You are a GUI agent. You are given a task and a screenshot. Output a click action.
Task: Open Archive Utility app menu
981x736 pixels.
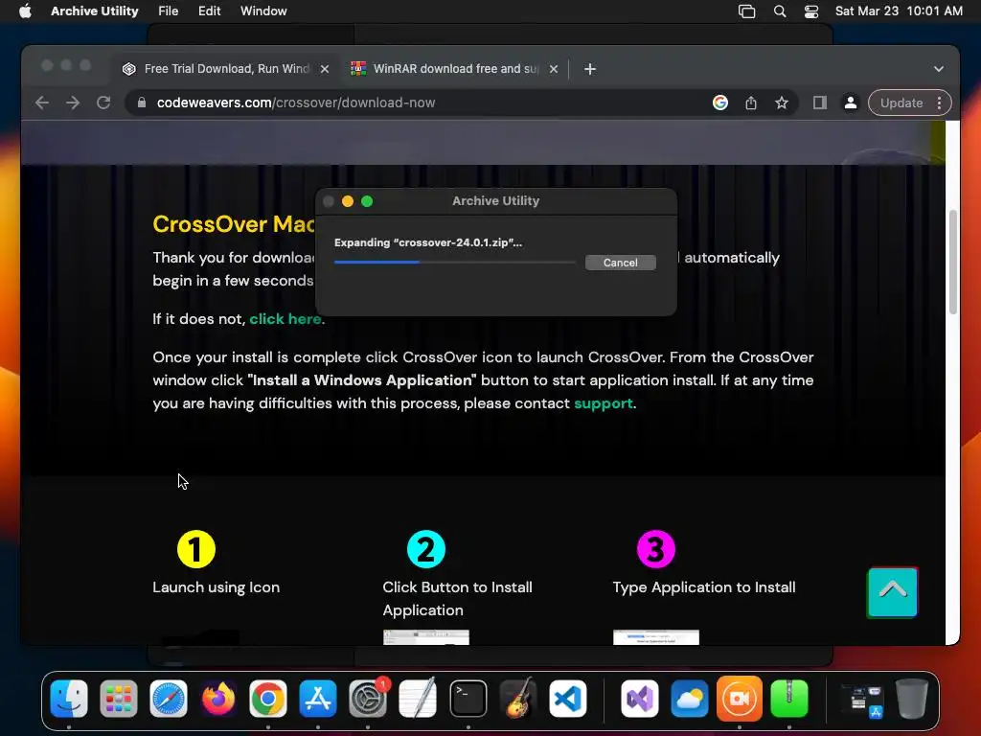[95, 11]
